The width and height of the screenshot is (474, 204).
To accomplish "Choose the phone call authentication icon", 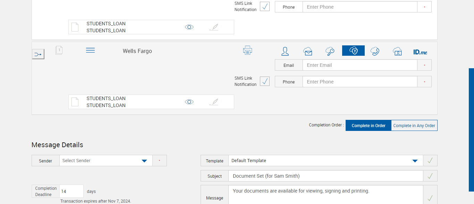I will [x=375, y=51].
